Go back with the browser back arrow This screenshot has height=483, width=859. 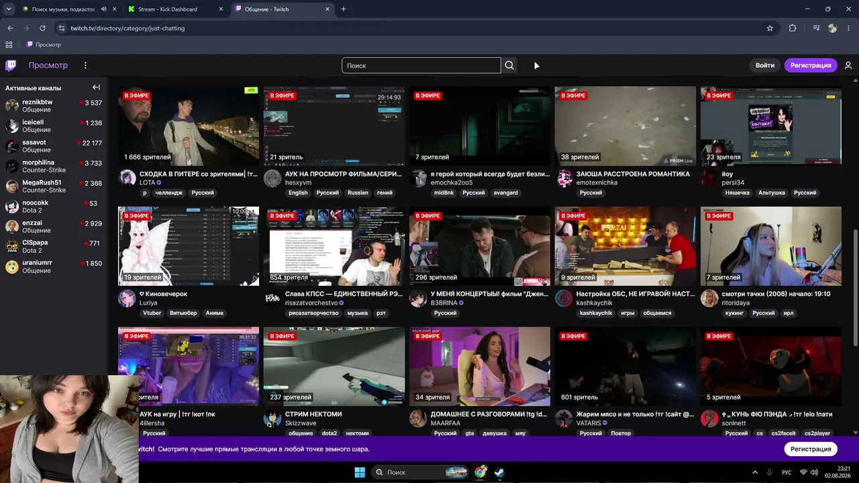(x=10, y=28)
